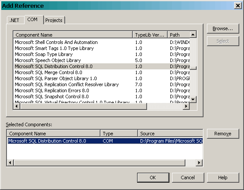Select Microsoft SQL Replication Errors 8.0
244x190 pixels.
[x=102, y=90]
